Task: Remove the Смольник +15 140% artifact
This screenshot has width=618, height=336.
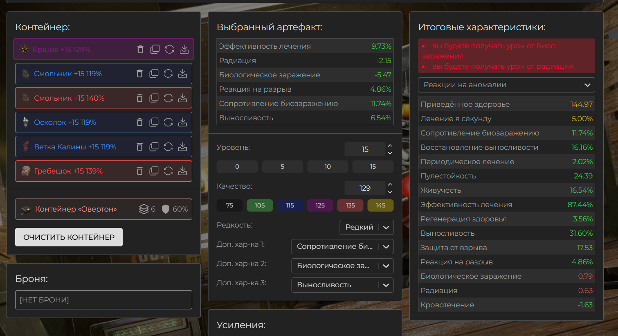Action: tap(139, 98)
